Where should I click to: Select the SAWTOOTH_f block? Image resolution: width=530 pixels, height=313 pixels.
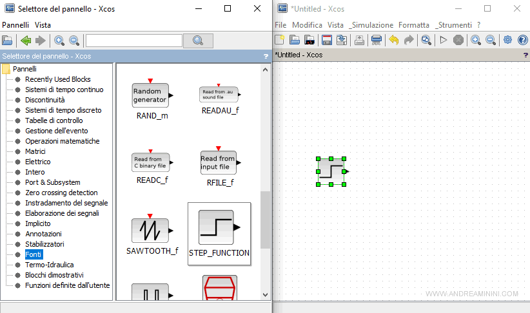coord(152,234)
